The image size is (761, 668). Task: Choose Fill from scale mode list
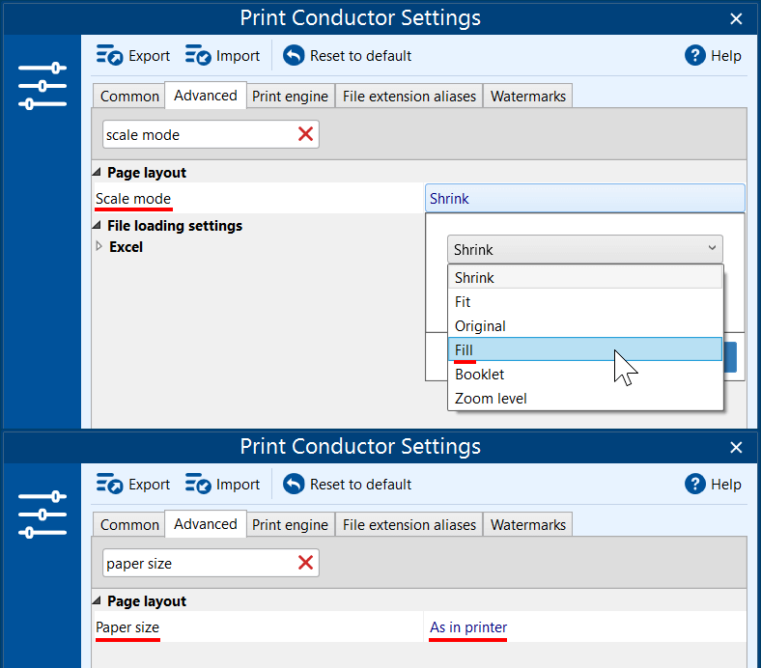coord(585,349)
